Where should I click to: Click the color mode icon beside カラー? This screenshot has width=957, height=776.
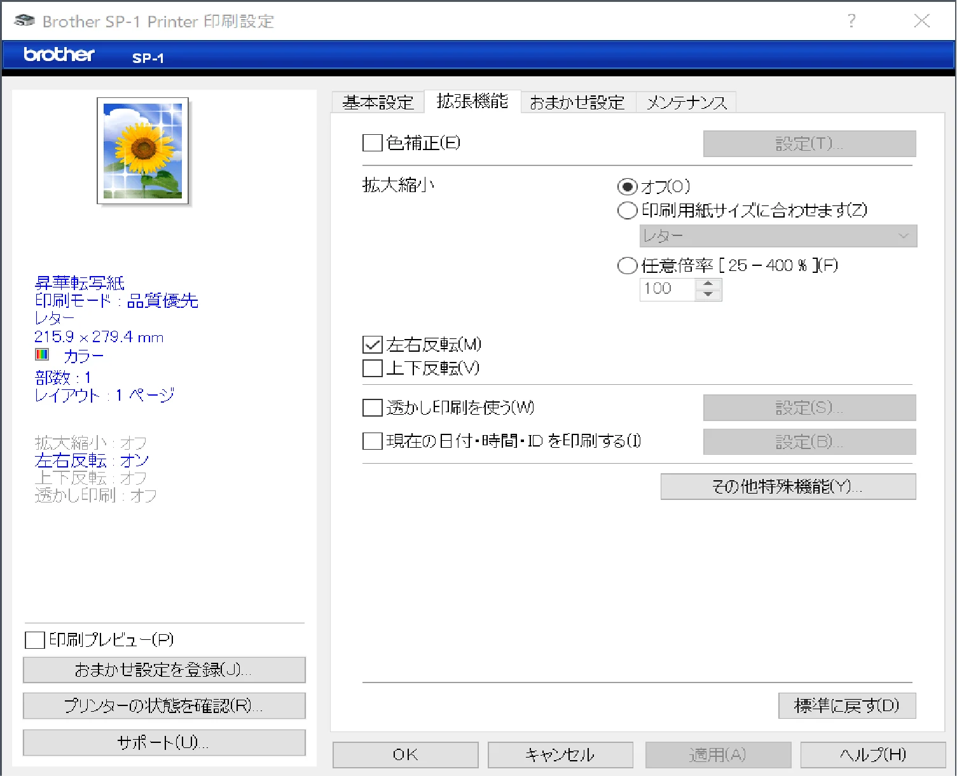(42, 354)
